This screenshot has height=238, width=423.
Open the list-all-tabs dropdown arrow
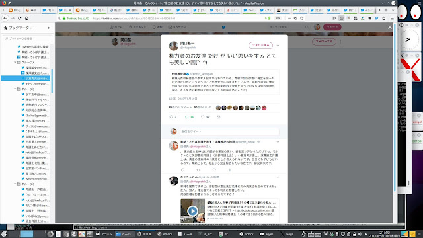coord(393,10)
